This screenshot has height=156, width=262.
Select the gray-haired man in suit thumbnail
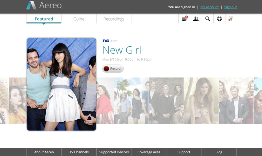(x=236, y=100)
